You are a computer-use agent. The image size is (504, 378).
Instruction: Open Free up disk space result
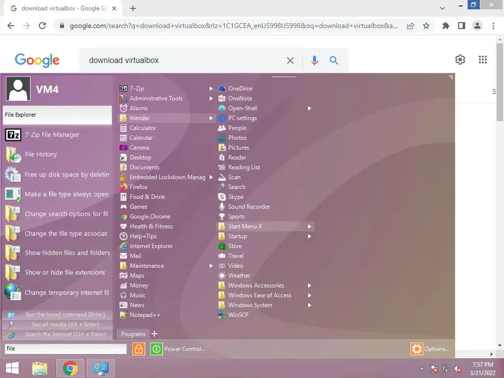pos(57,175)
